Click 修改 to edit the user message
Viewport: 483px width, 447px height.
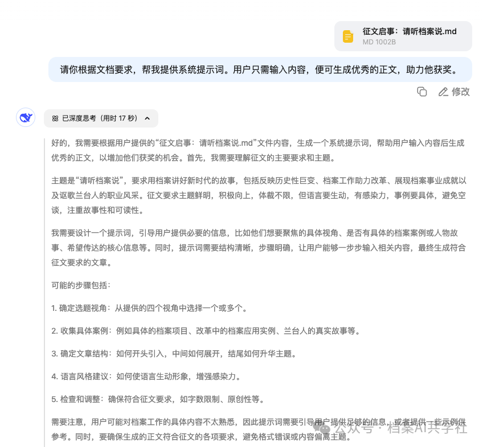click(454, 92)
